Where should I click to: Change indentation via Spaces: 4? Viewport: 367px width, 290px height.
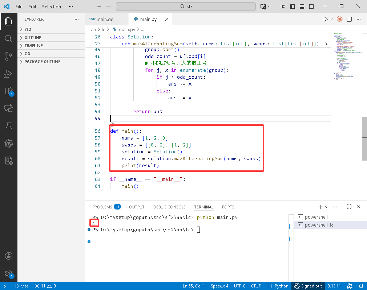[x=219, y=286]
